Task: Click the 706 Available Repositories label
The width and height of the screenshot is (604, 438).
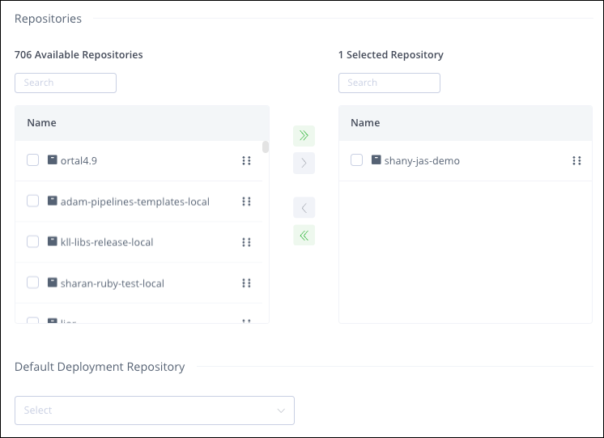Action: tap(79, 55)
